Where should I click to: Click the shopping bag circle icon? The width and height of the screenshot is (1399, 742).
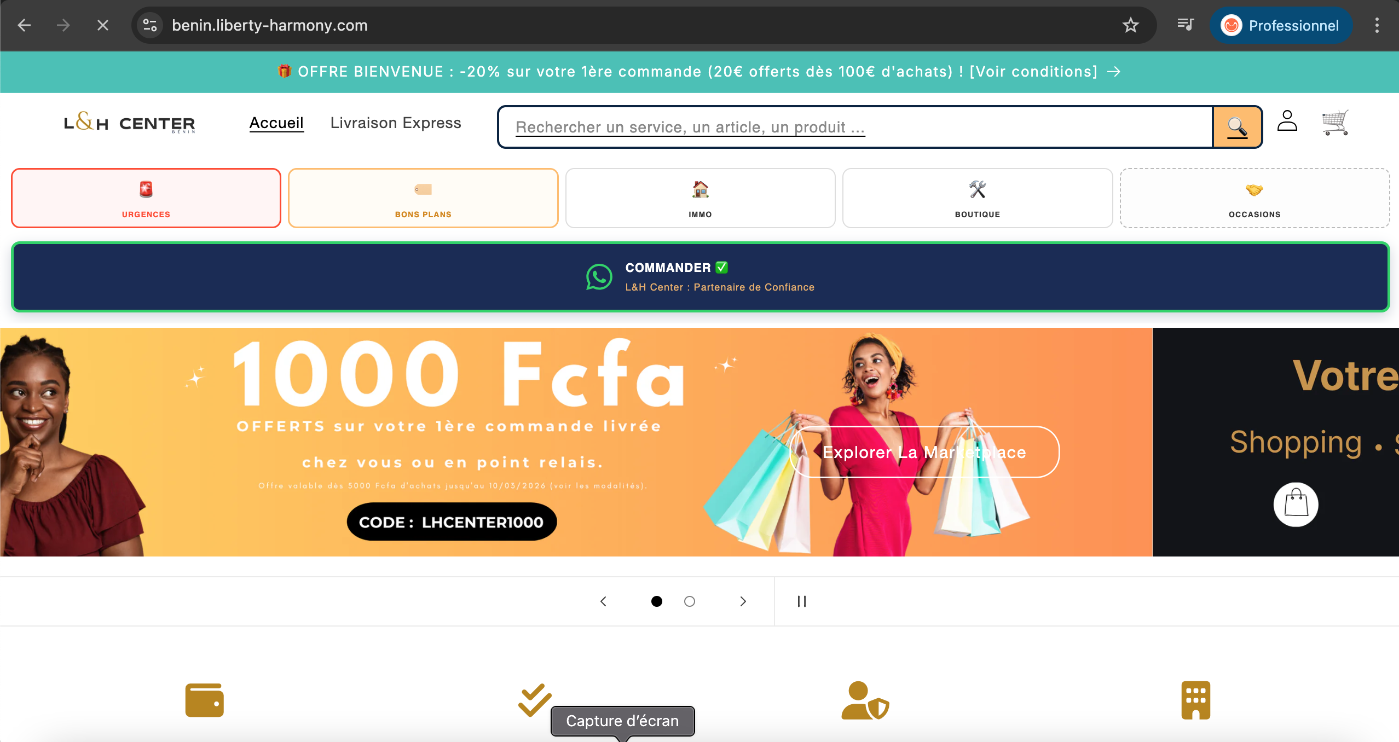click(x=1296, y=504)
